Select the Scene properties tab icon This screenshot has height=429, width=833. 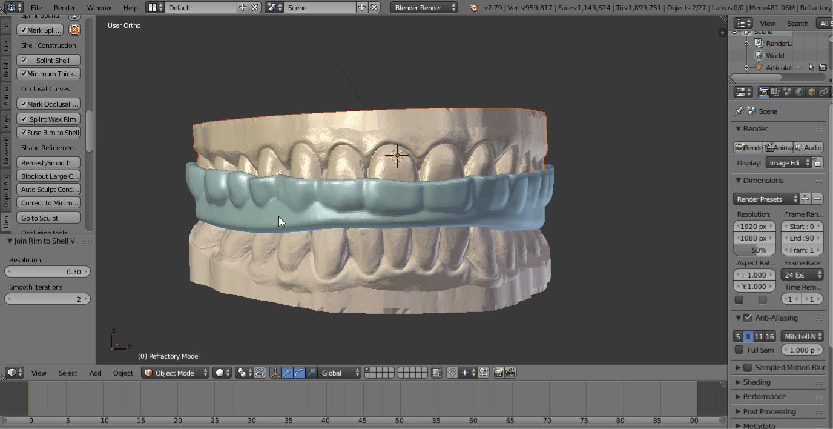click(788, 92)
